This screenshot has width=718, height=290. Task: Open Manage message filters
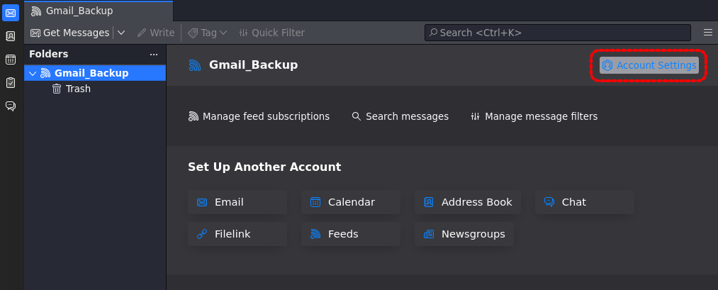[534, 116]
